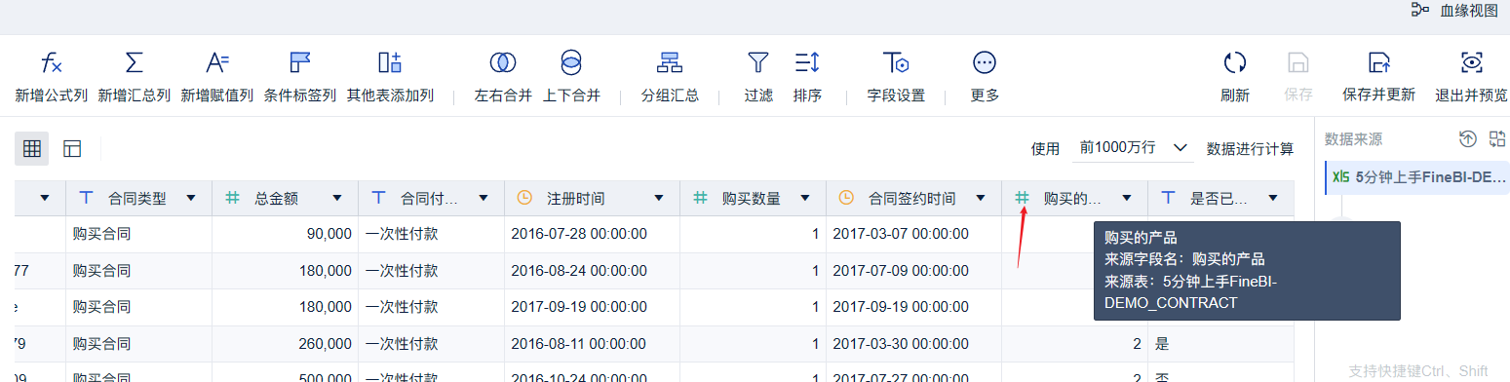Click the 购买的产品 numeric type icon
Image resolution: width=1510 pixels, height=382 pixels.
(1022, 198)
